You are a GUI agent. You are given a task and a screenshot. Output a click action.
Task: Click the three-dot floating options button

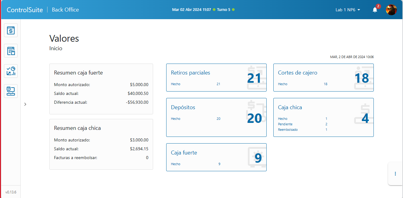coord(395,174)
